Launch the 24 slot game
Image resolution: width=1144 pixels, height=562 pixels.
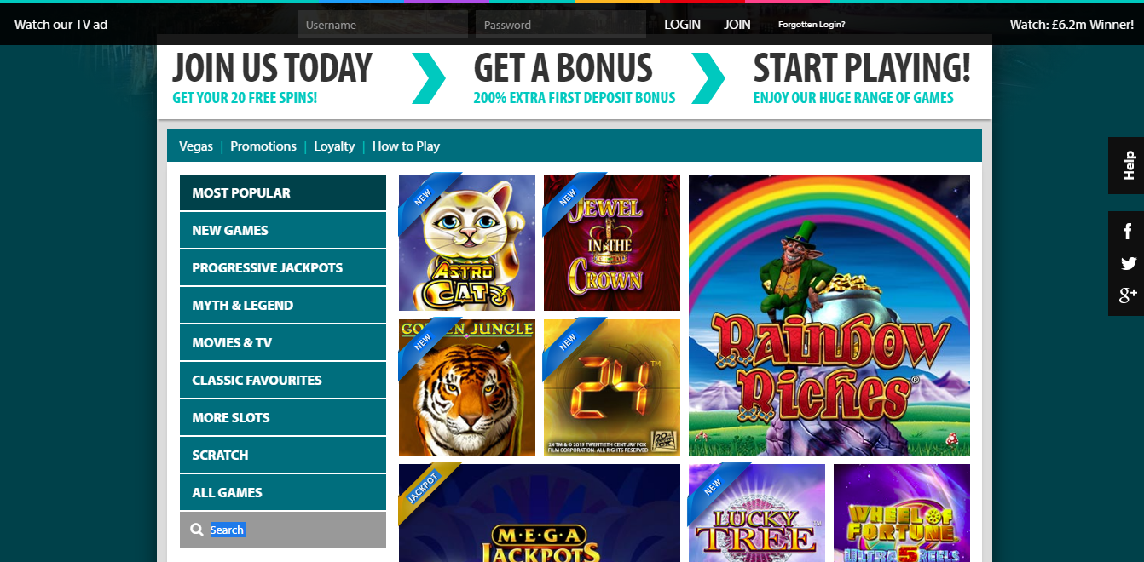612,387
